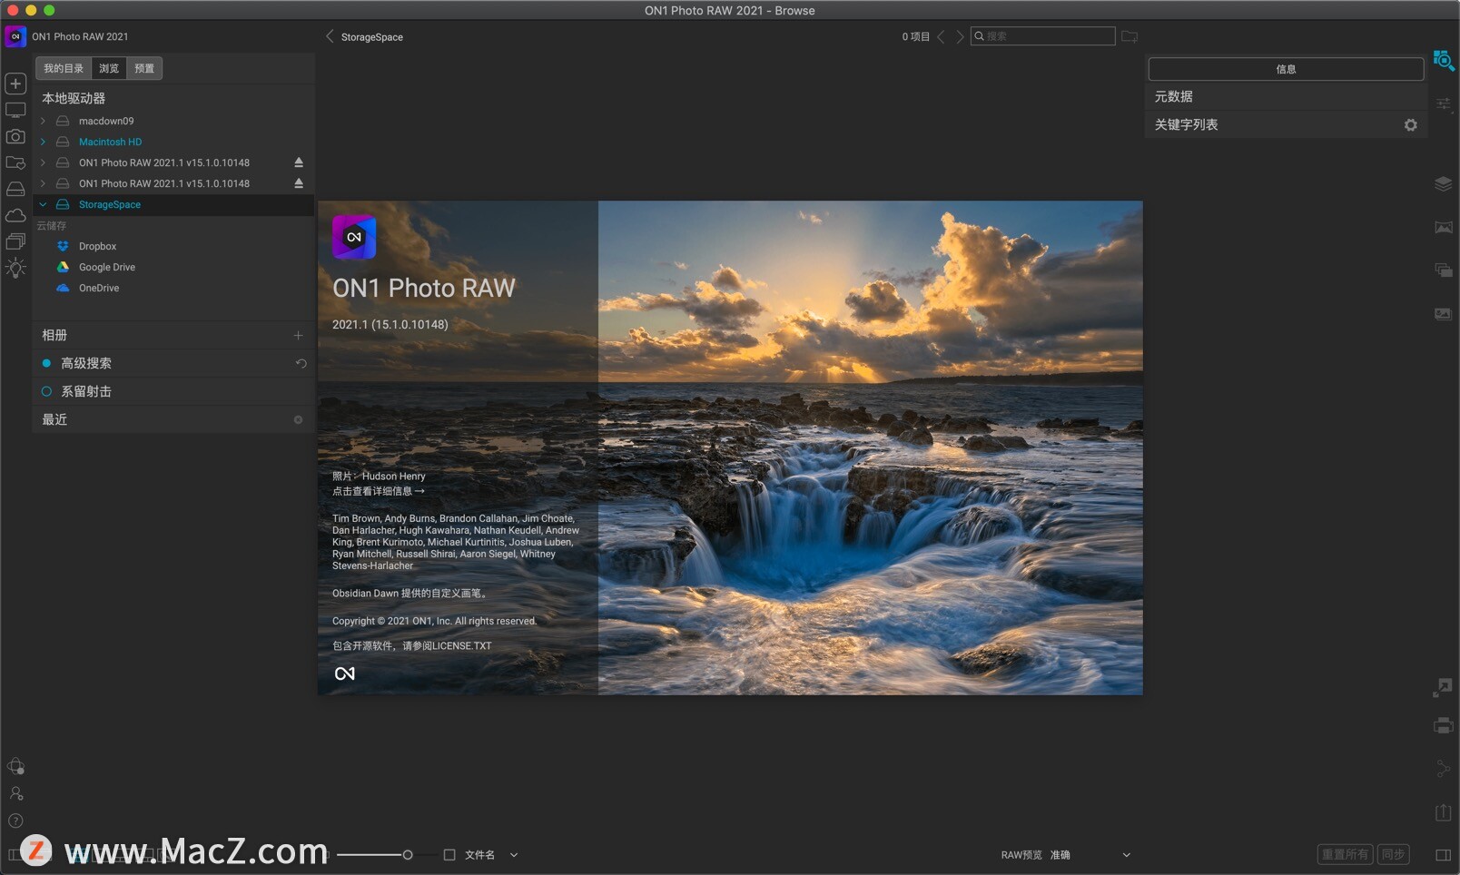Select OneDrive cloud storage

[98, 288]
